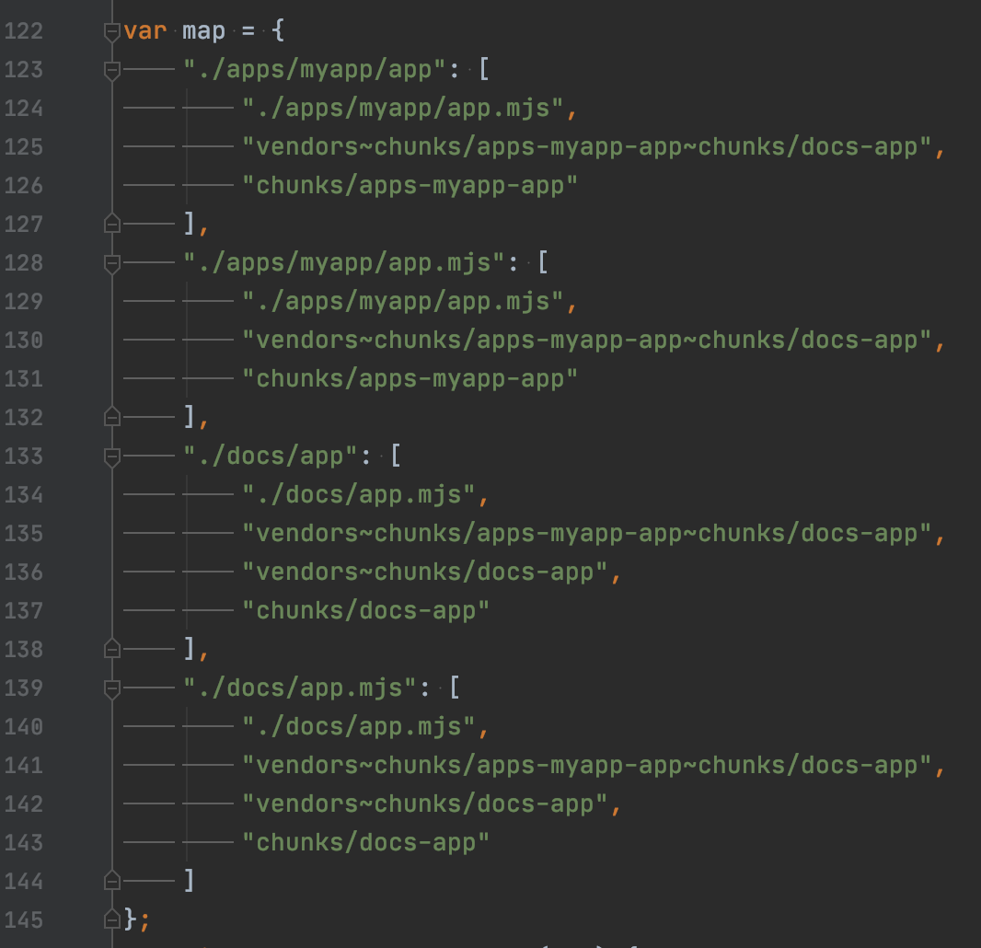
Task: Click line number 135 in gutter
Action: tap(24, 534)
